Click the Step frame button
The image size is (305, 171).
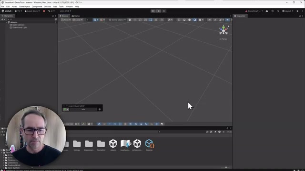point(164,11)
